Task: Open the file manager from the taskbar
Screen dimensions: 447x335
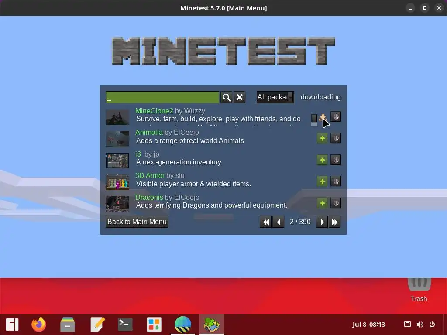Action: [x=68, y=325]
